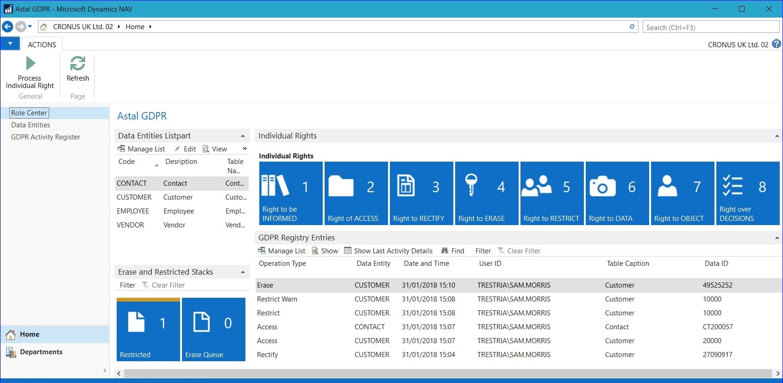Open the Right of ACCESS tile

tap(356, 193)
